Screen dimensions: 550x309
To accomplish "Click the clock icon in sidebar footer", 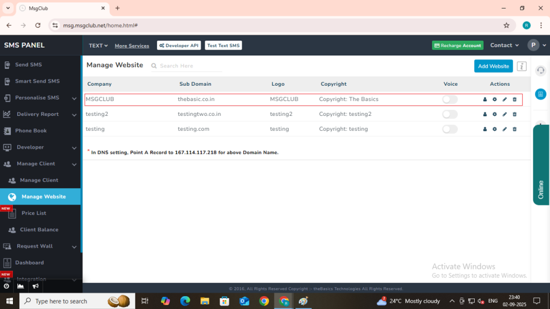I will pos(6,286).
